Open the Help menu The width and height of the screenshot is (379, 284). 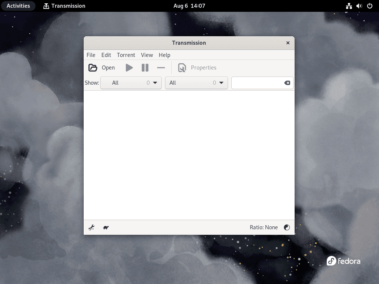[x=164, y=55]
